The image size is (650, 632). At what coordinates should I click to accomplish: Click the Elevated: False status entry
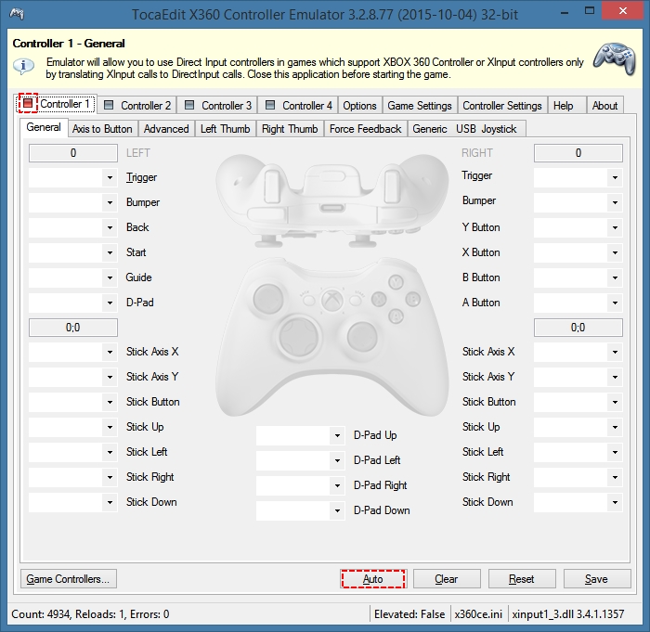coord(409,613)
